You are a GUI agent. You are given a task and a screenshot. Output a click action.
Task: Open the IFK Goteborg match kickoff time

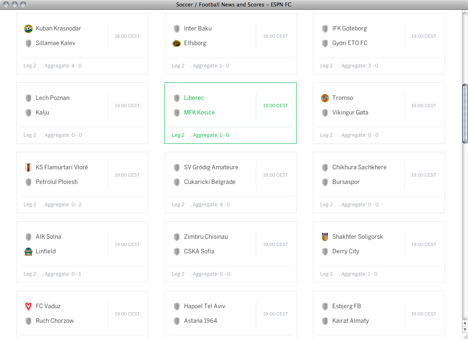pos(423,36)
